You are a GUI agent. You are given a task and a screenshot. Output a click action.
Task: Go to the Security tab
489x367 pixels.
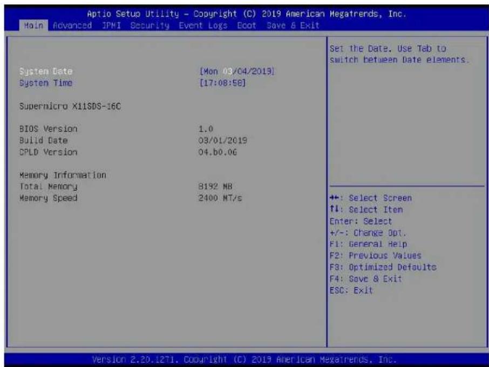[x=150, y=25]
